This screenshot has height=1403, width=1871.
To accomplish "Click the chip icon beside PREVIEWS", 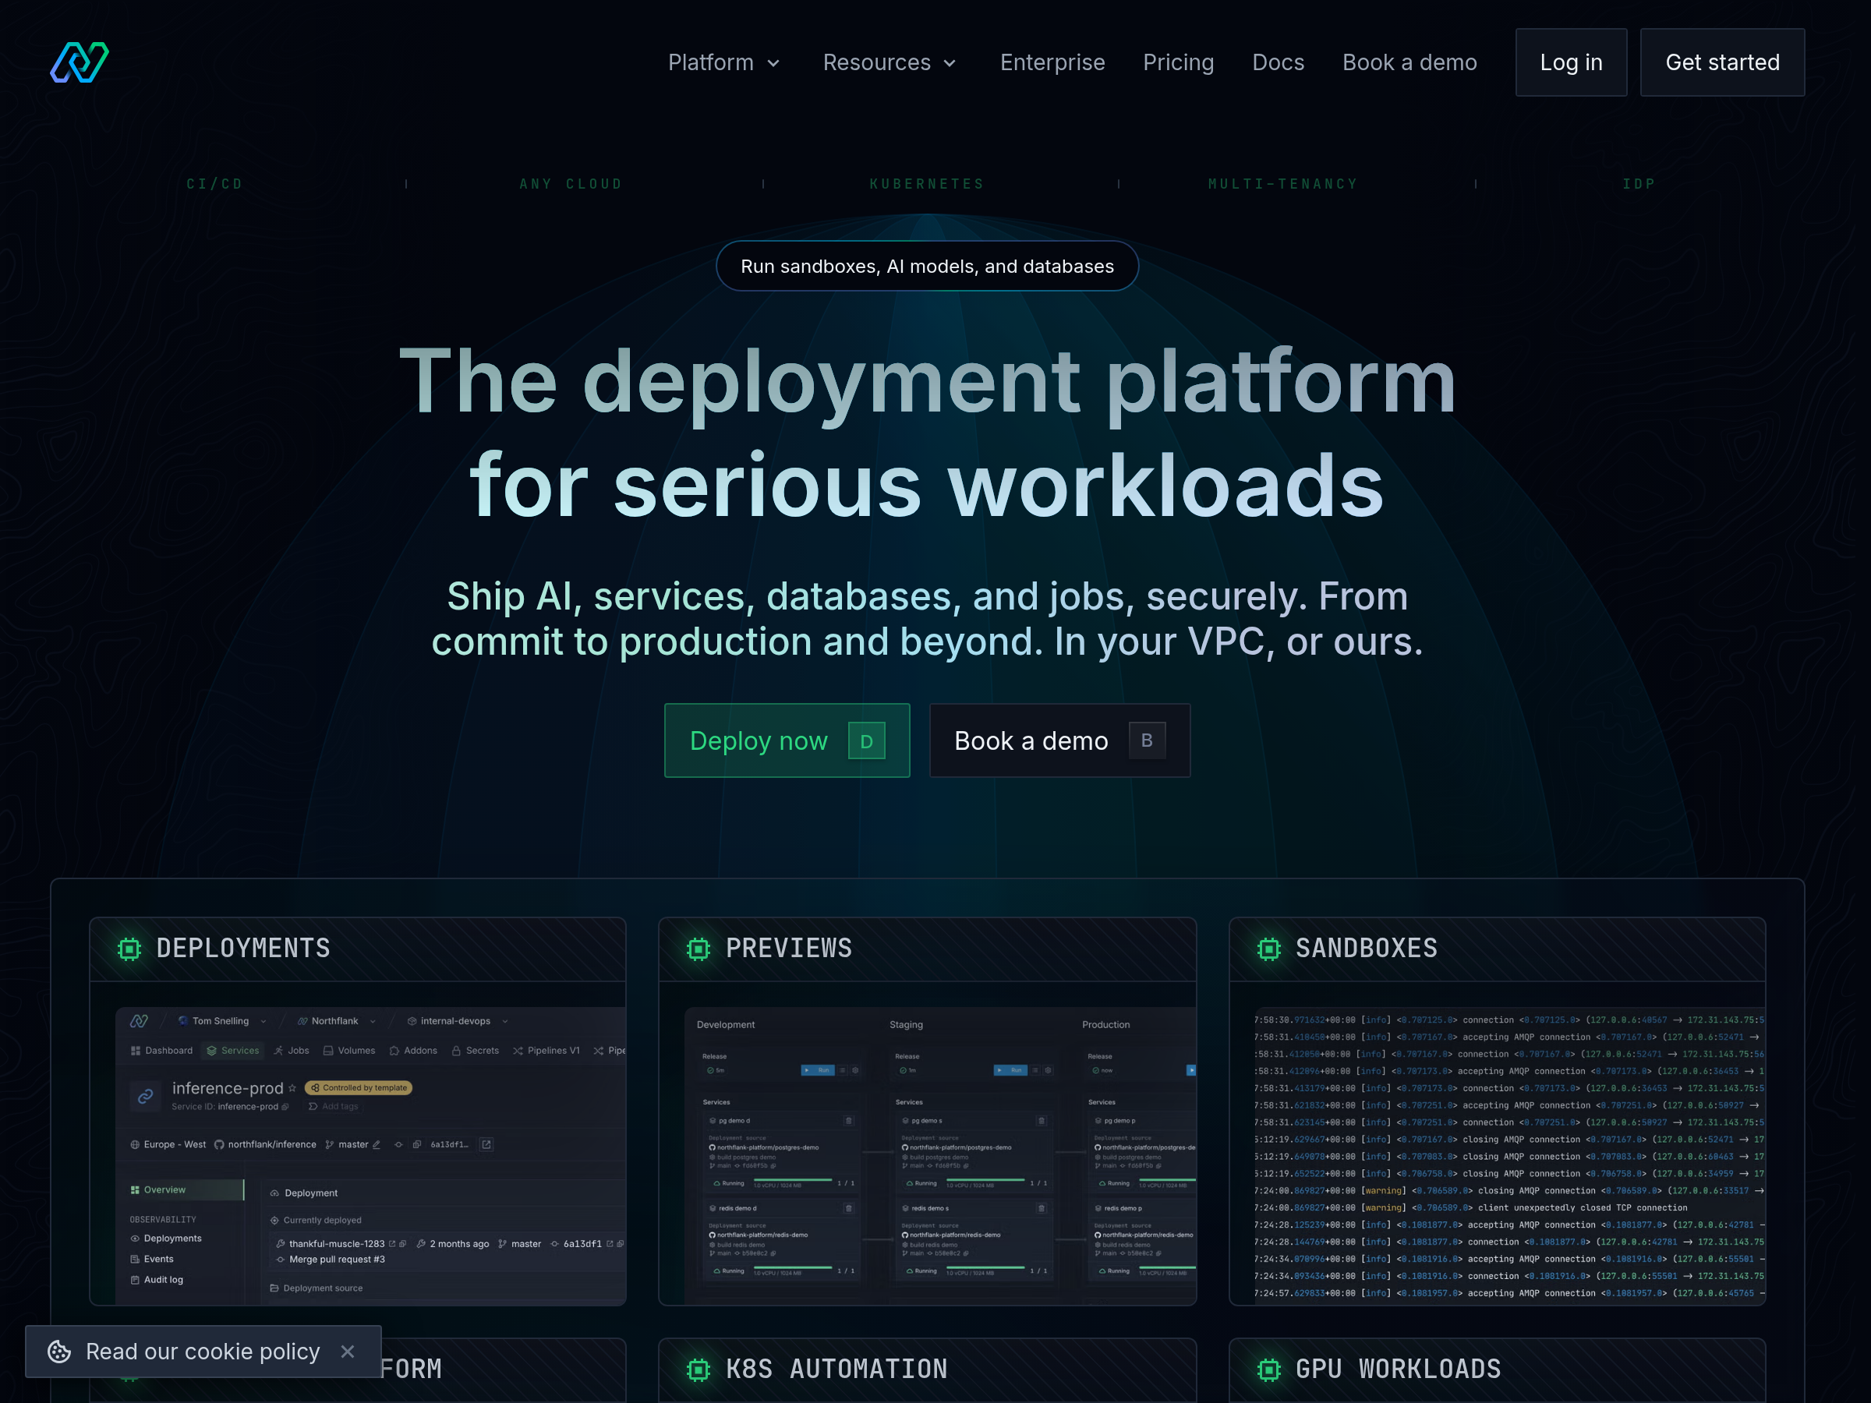I will pos(699,949).
